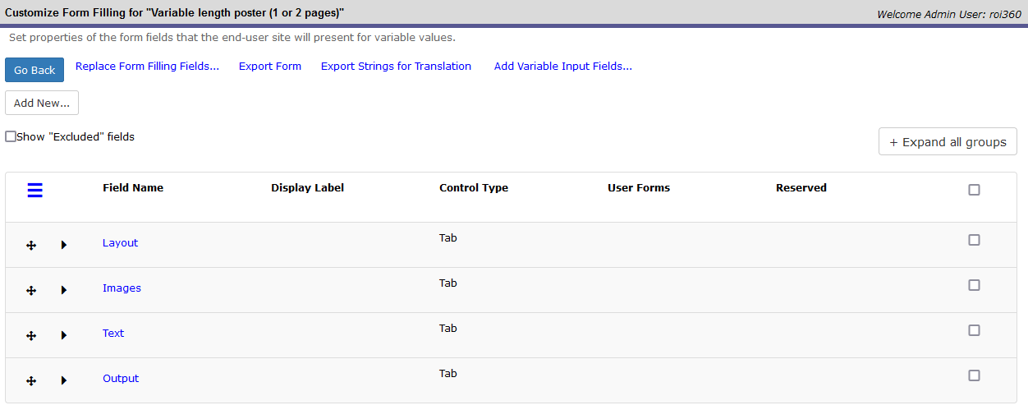Expand the Output tab group arrow
This screenshot has width=1028, height=419.
pyautogui.click(x=63, y=380)
